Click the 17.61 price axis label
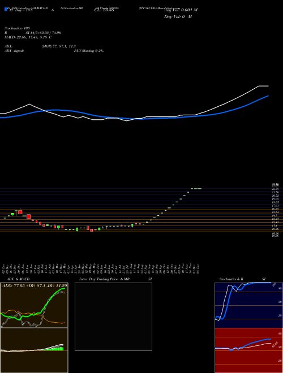 (x=275, y=206)
